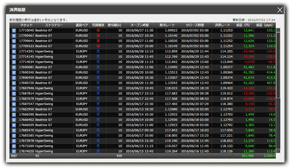Select pips value -91.5
Screen dimensions: 291x168
(271, 104)
